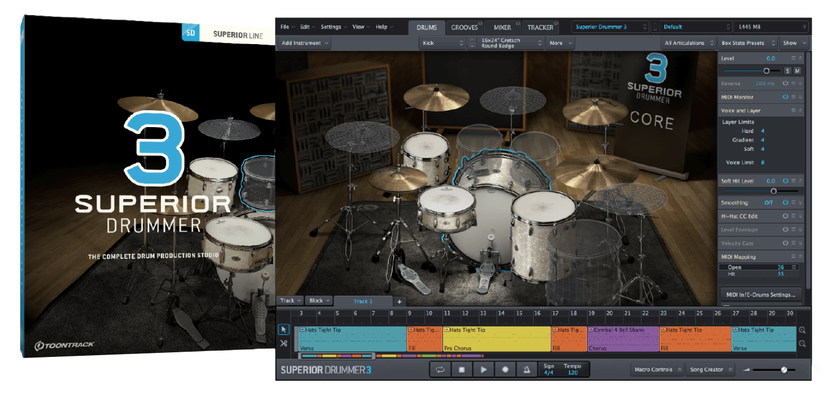Open MIDI Mapping section menu icon
The width and height of the screenshot is (835, 408).
tap(794, 257)
